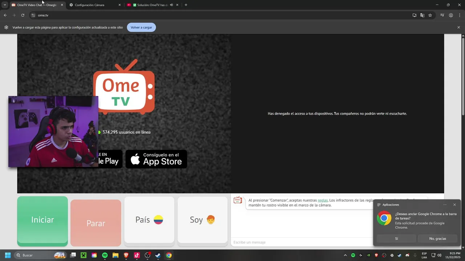Open the ESP LAA language switcher
Viewport: 465px width, 261px height.
pyautogui.click(x=424, y=255)
